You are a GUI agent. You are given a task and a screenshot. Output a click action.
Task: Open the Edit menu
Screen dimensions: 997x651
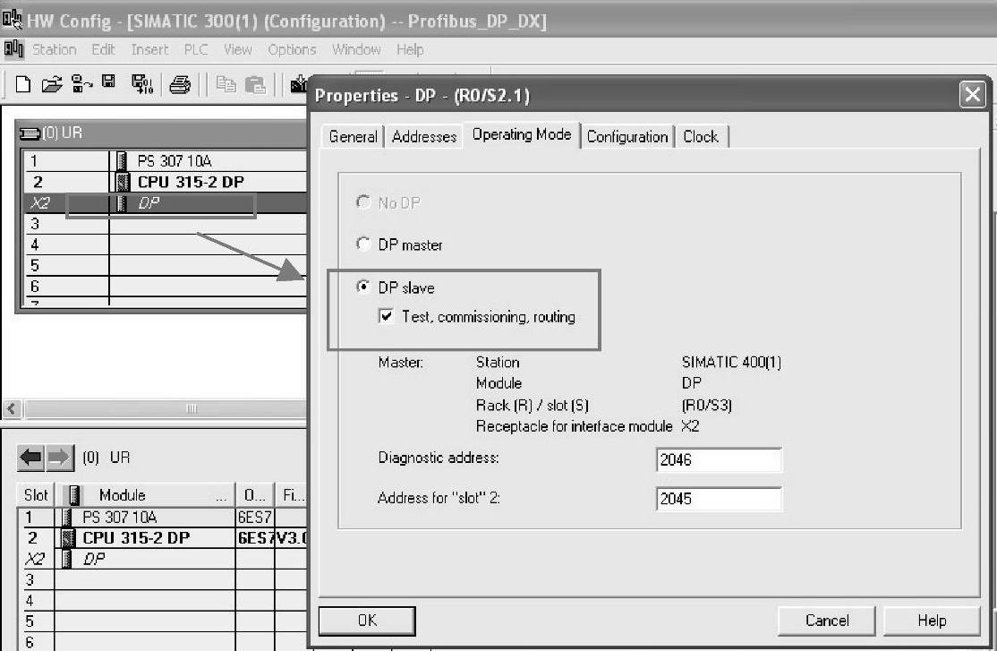103,49
